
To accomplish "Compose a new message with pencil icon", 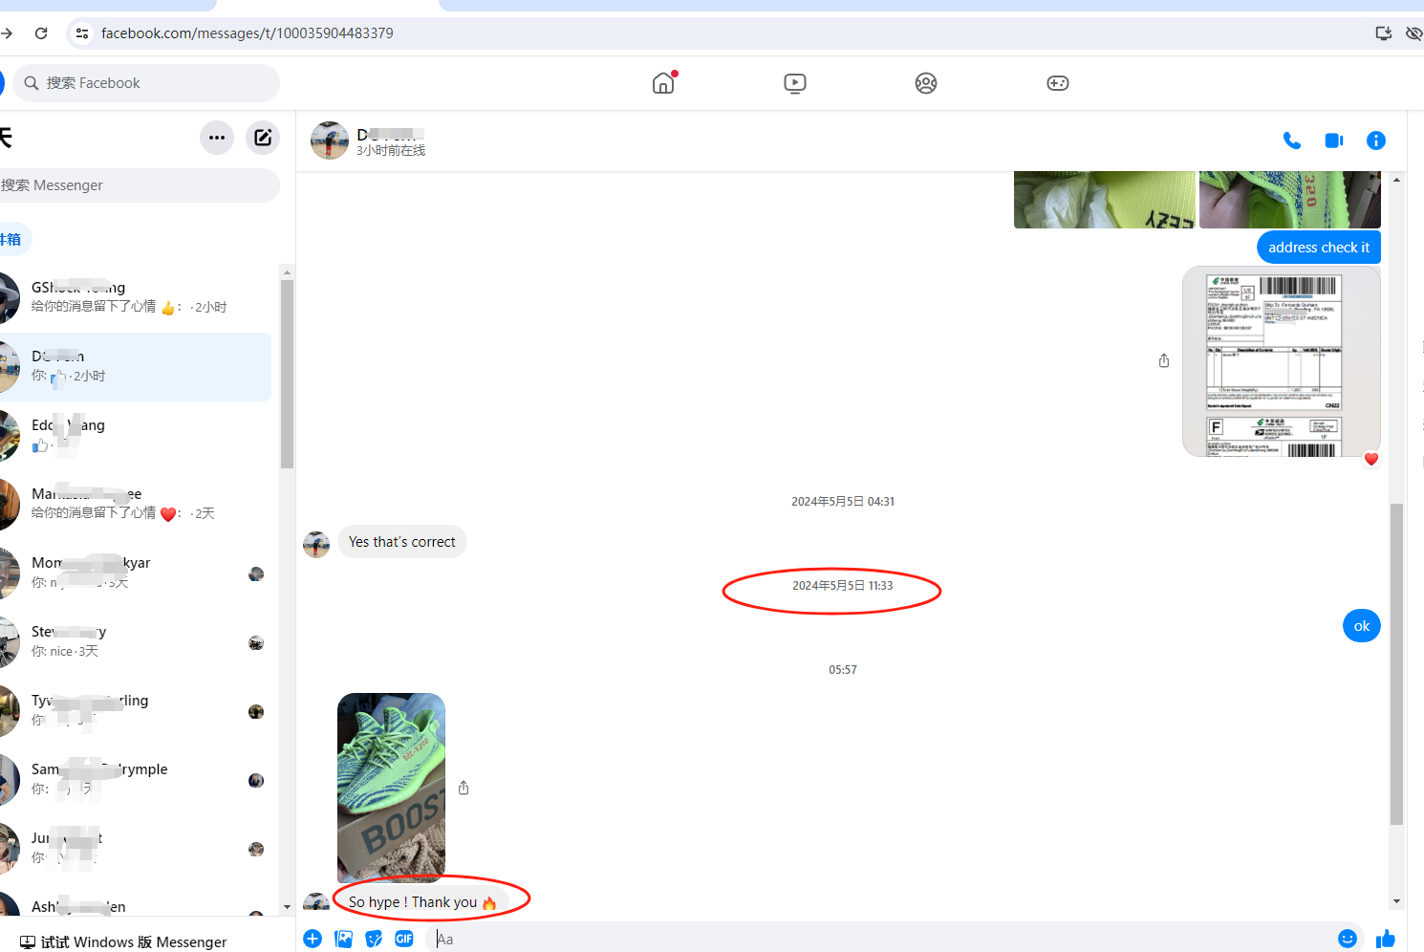I will [263, 138].
